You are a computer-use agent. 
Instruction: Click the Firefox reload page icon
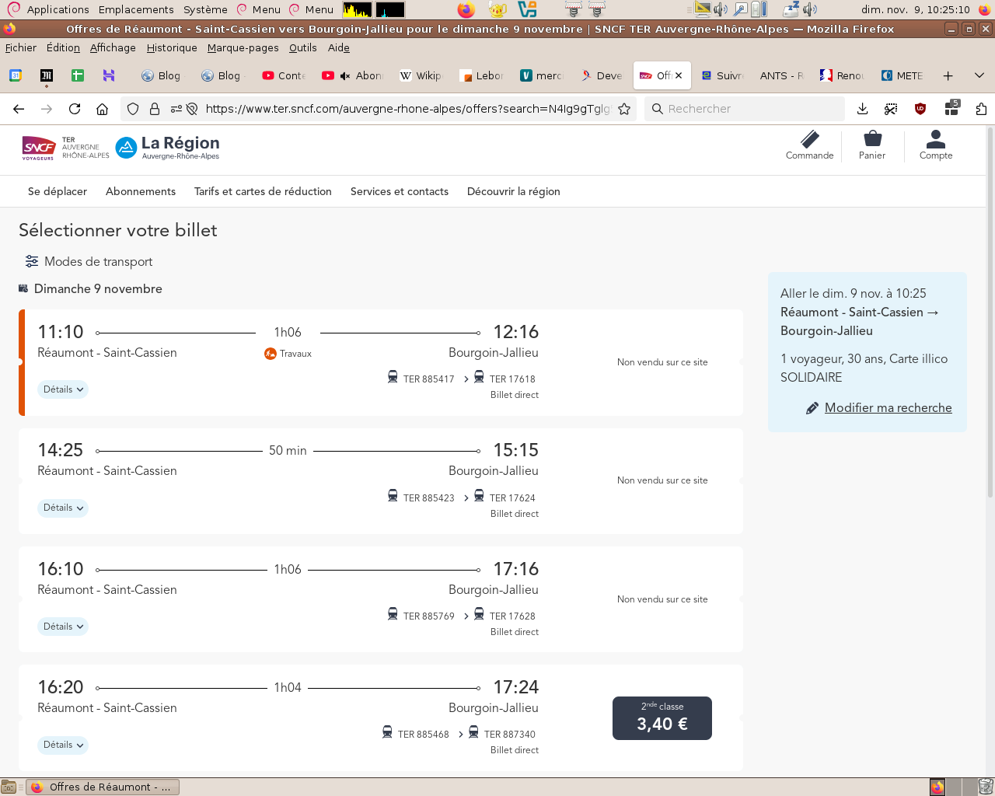pyautogui.click(x=75, y=109)
